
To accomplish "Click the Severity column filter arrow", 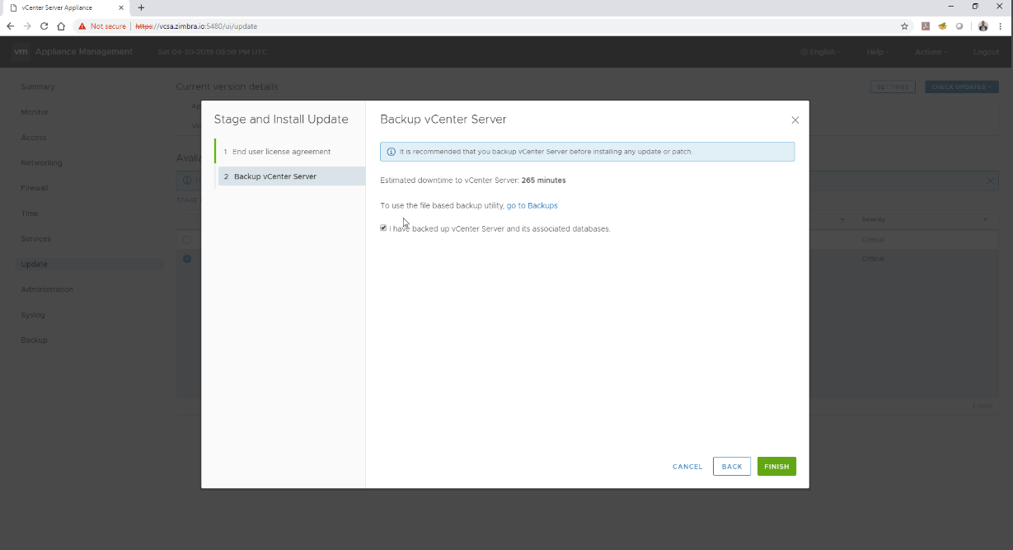I will [985, 219].
